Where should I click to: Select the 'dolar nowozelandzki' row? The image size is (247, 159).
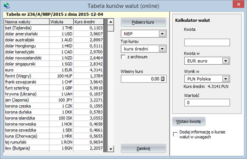(54, 58)
